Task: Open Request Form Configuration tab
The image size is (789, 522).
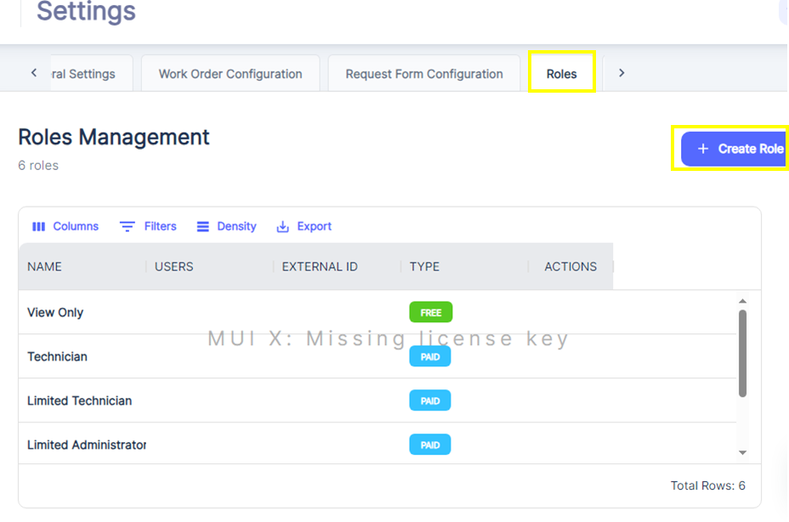Action: pyautogui.click(x=424, y=74)
